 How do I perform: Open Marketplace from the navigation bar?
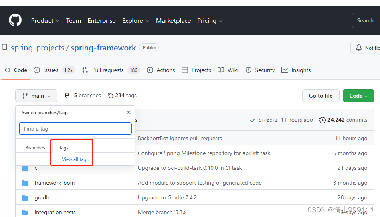tap(173, 21)
